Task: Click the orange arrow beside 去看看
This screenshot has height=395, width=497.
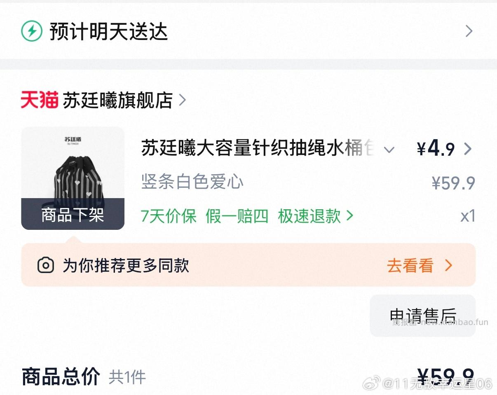Action: [448, 266]
